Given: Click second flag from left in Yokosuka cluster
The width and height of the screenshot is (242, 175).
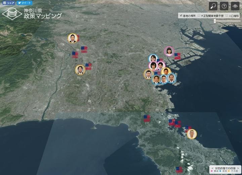Looking at the screenshot, I should tap(178, 124).
